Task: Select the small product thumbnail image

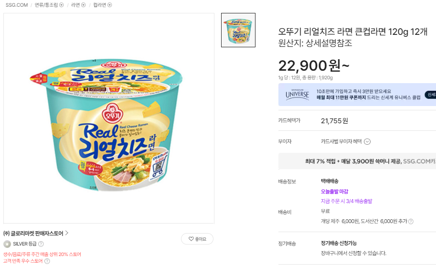Action: click(x=238, y=30)
